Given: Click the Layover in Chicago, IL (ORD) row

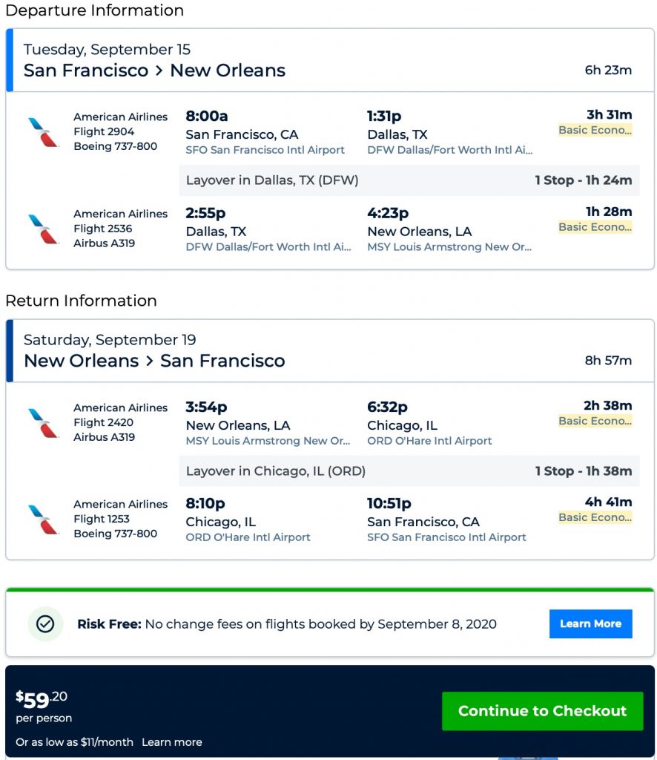Looking at the screenshot, I should pyautogui.click(x=409, y=471).
